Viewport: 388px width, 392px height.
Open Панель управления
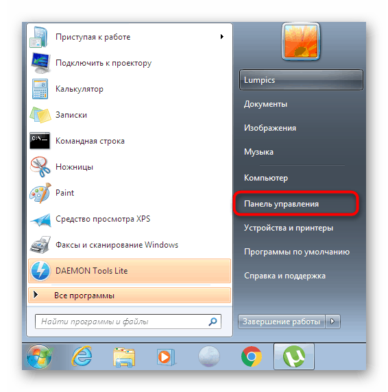click(x=281, y=204)
